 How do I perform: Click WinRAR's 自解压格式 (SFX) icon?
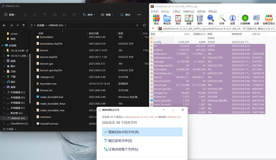coord(269,20)
